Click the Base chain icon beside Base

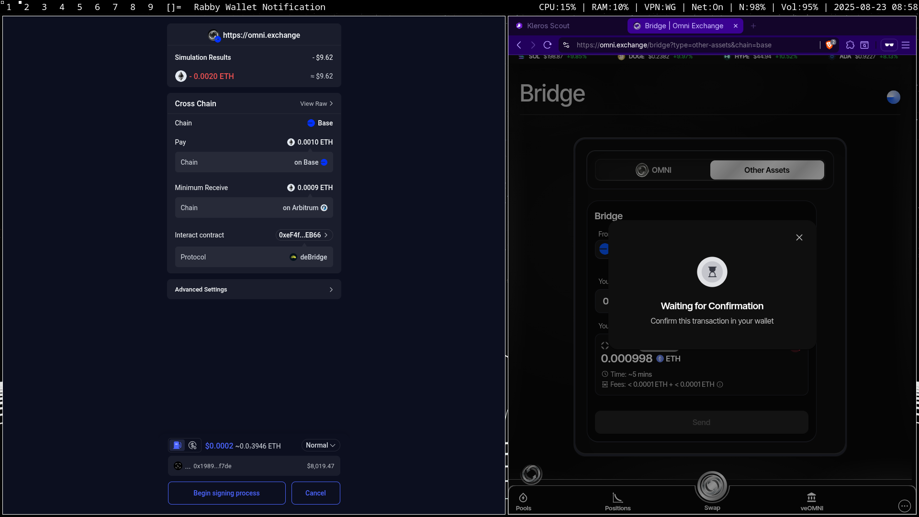(x=311, y=123)
